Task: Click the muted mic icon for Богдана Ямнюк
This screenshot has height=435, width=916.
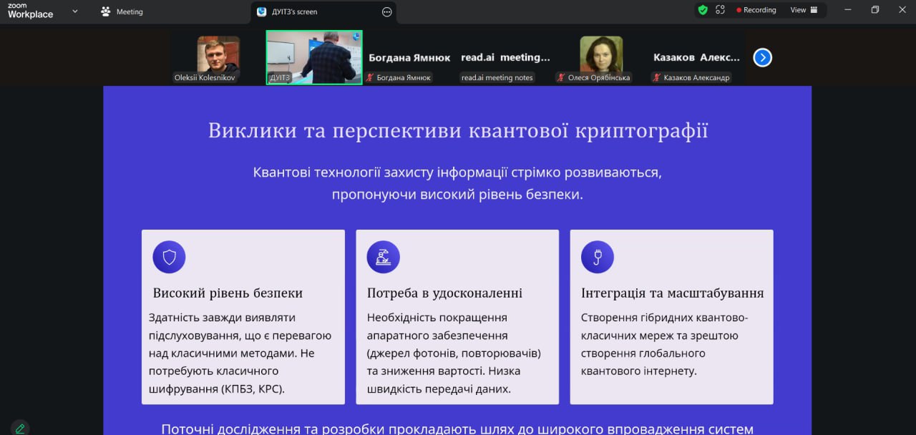Action: [x=370, y=77]
